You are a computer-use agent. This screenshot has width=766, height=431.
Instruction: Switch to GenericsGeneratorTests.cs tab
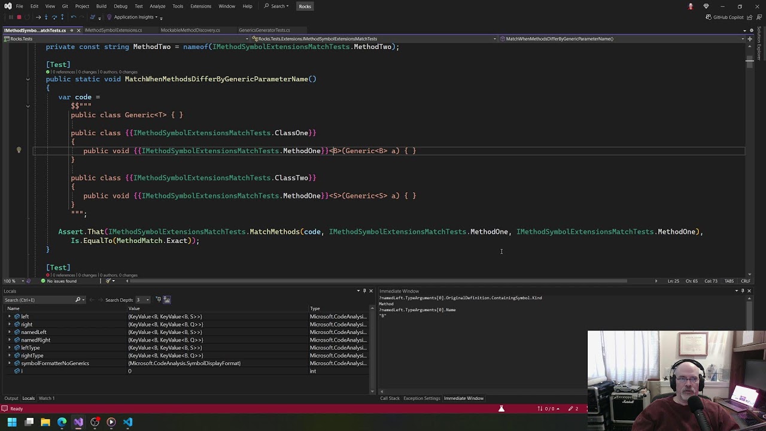tap(264, 30)
